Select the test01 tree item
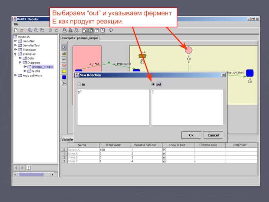The height and width of the screenshot is (202, 269). (x=36, y=71)
